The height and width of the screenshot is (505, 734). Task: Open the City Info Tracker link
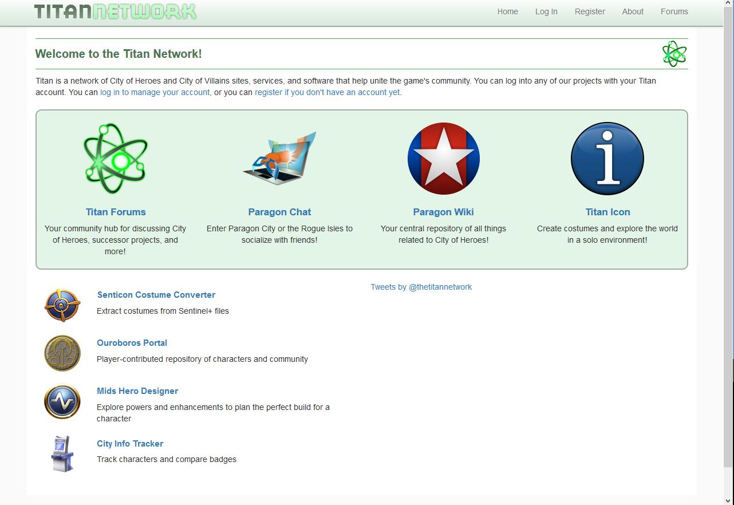click(x=130, y=444)
